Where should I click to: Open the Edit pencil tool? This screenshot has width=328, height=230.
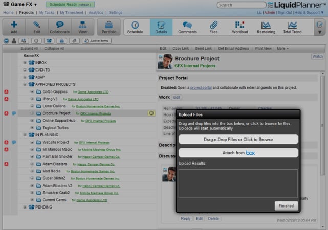tap(37, 25)
